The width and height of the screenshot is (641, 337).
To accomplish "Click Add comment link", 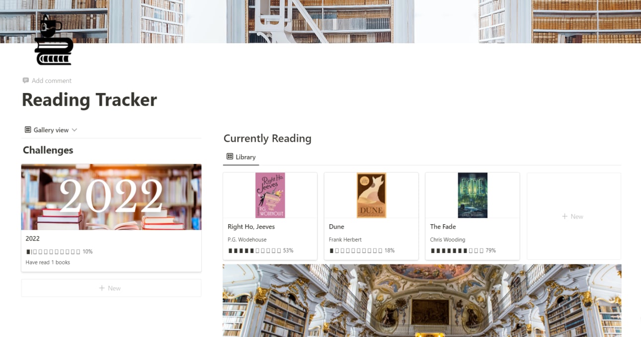I will tap(52, 81).
